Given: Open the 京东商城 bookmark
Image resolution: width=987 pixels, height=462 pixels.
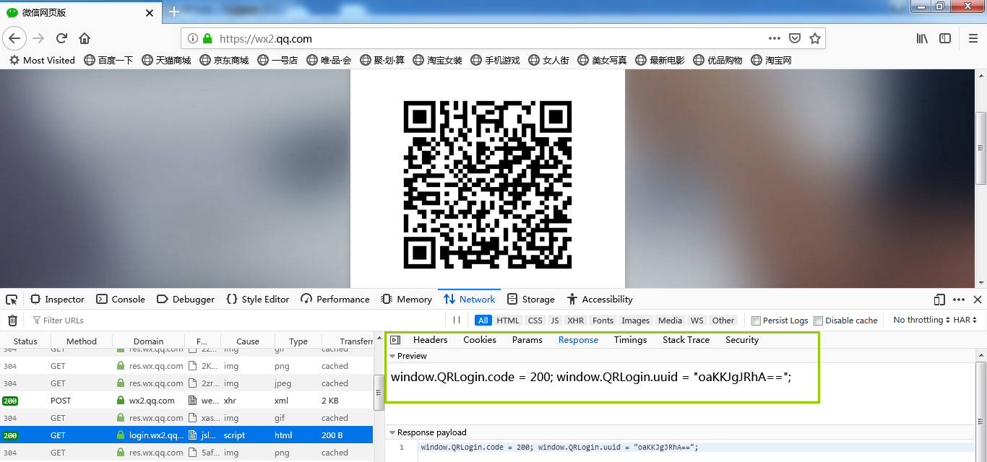Looking at the screenshot, I should click(224, 60).
